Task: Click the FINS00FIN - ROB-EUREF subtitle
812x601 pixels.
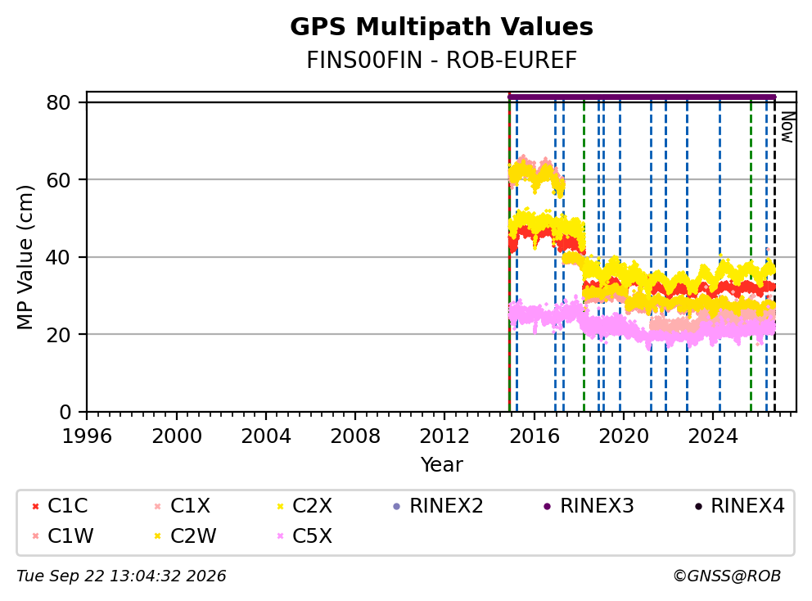Action: pos(441,60)
